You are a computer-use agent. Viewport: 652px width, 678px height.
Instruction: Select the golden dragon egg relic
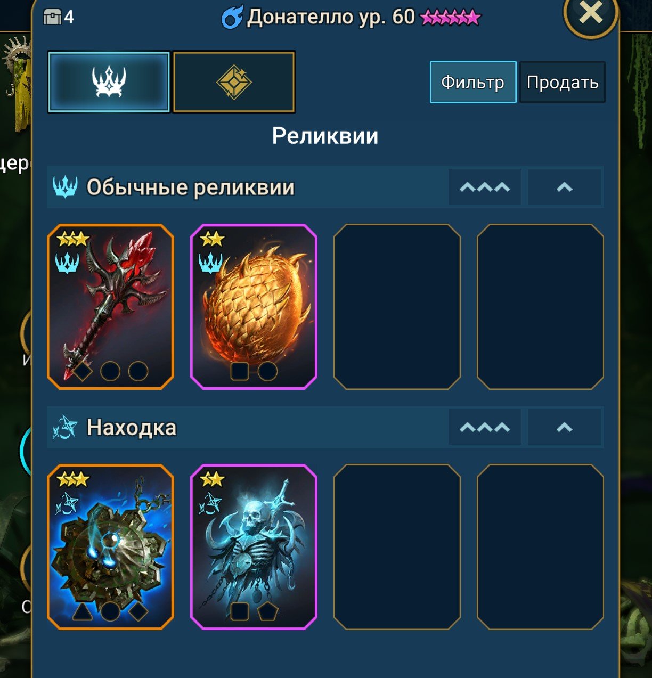pyautogui.click(x=254, y=307)
